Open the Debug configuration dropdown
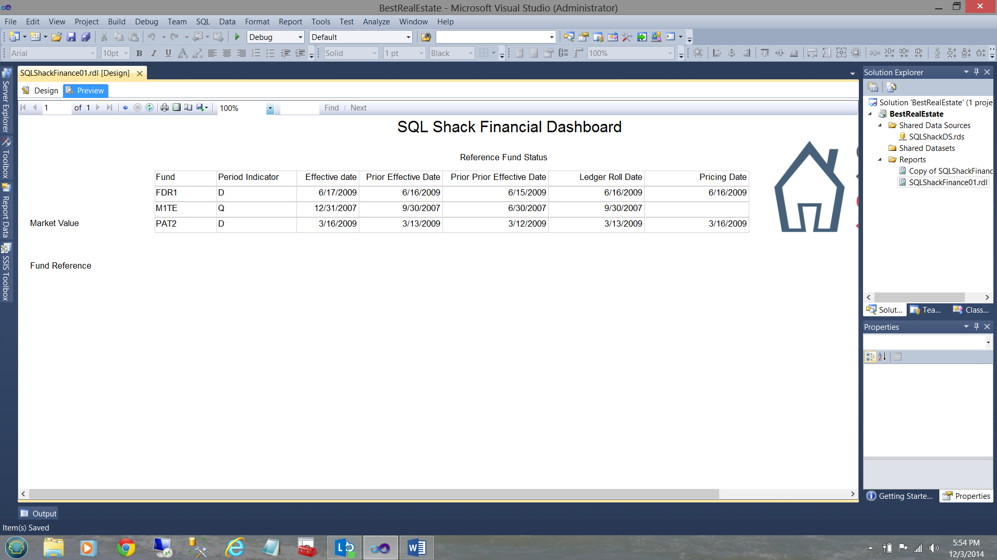997x560 pixels. pos(300,37)
